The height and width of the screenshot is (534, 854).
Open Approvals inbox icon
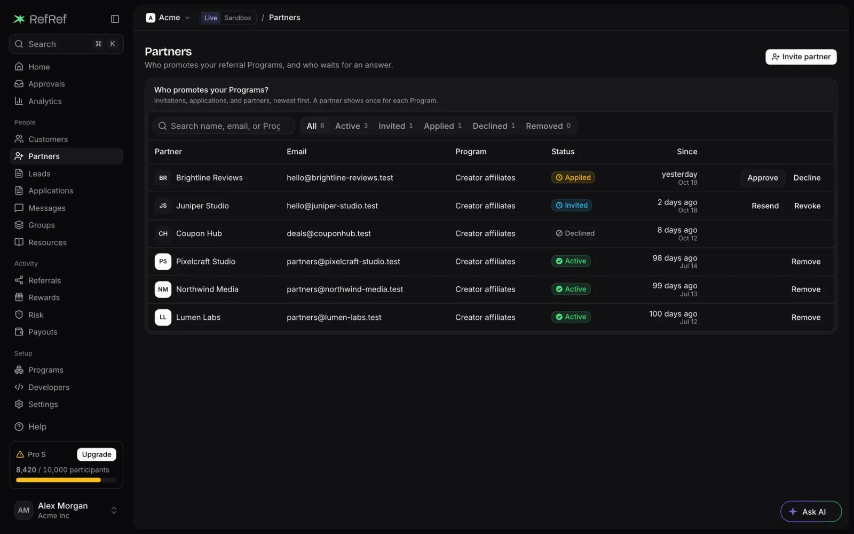(x=19, y=84)
